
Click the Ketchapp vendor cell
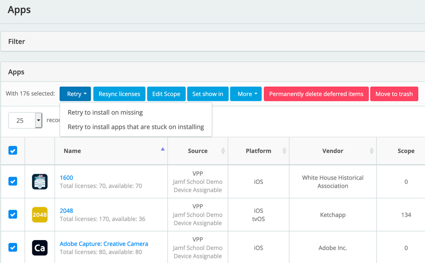333,215
